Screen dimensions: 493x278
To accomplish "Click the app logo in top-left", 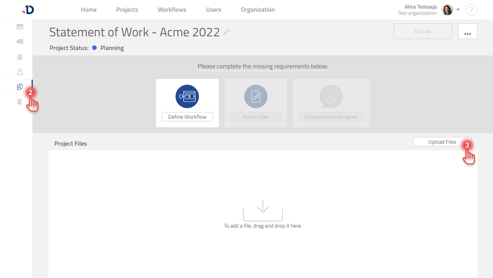I will coord(28,10).
